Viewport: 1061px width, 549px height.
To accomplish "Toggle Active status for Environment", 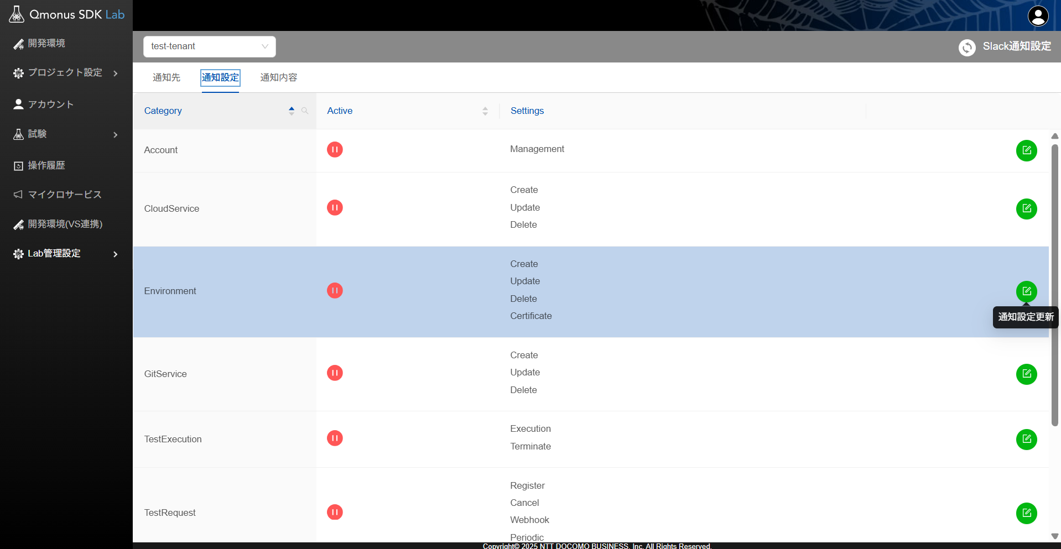I will click(x=335, y=291).
